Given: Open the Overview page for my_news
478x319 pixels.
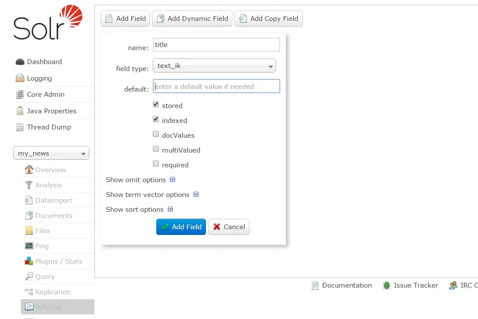Looking at the screenshot, I should coord(50,170).
